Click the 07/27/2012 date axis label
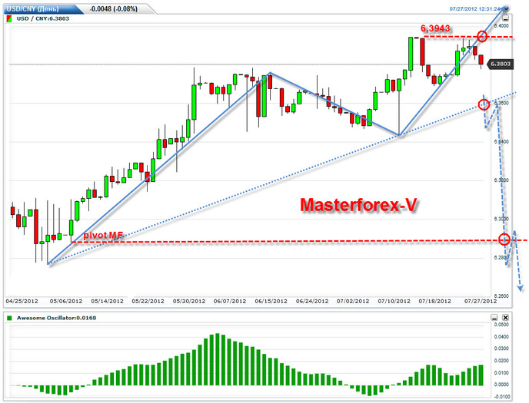 coord(481,301)
